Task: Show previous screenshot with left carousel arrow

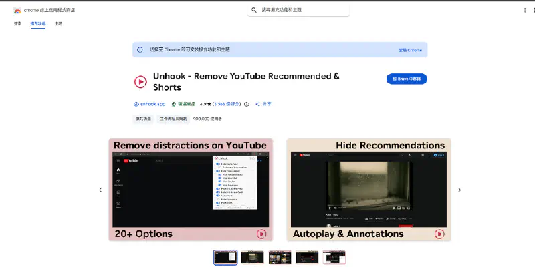Action: pyautogui.click(x=101, y=190)
